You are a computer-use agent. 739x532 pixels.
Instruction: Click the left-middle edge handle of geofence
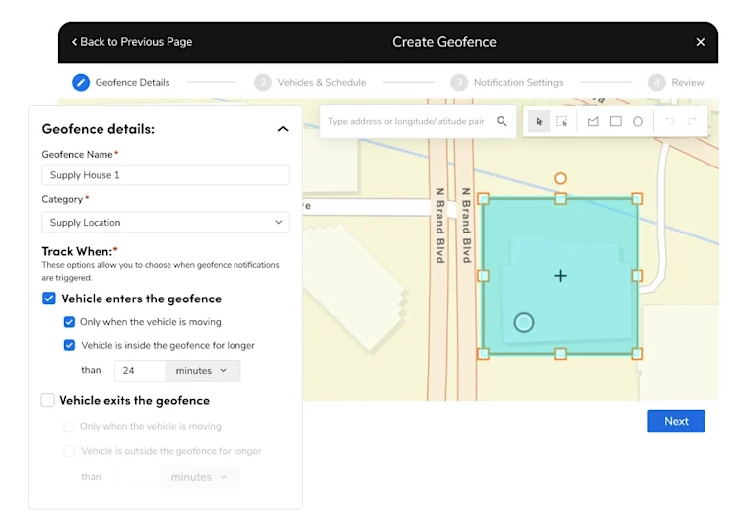[x=483, y=276]
